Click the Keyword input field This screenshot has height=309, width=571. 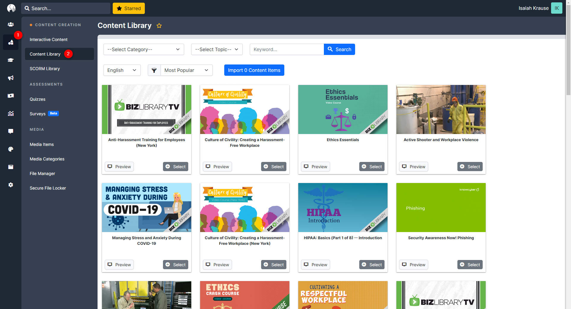pyautogui.click(x=287, y=49)
